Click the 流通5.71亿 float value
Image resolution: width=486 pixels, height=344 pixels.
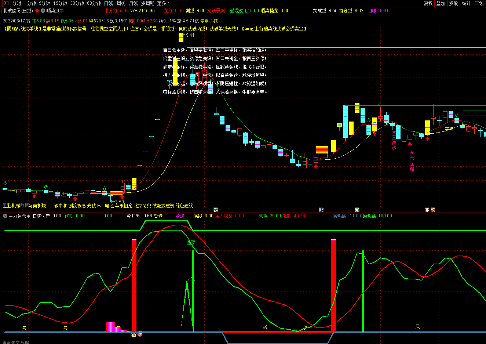pos(188,21)
